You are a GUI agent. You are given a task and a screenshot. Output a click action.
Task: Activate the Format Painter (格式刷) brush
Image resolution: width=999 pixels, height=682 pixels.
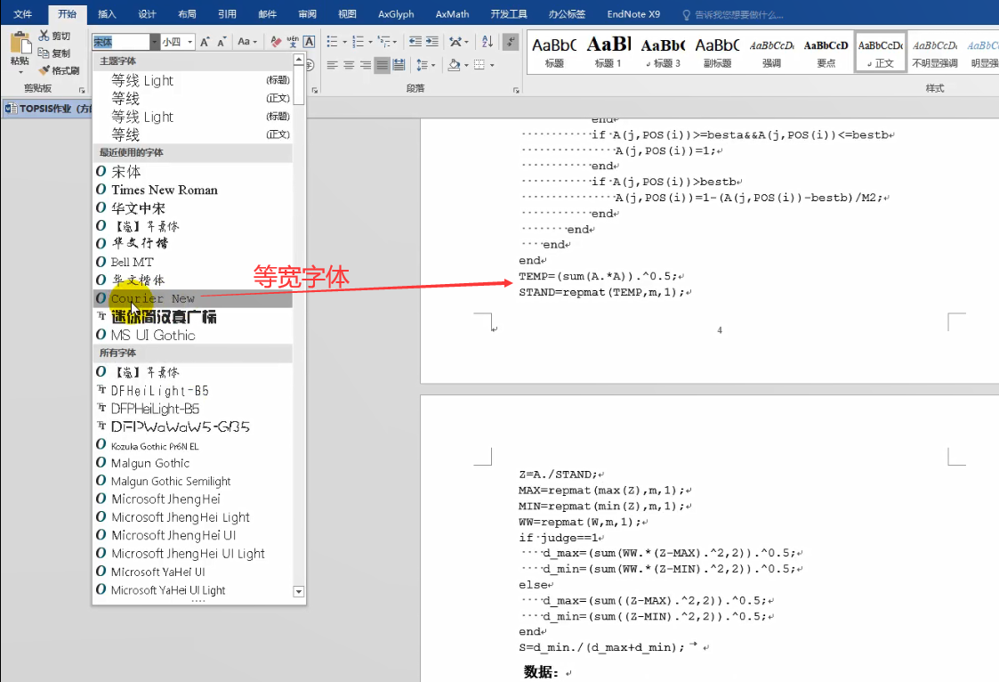44,70
